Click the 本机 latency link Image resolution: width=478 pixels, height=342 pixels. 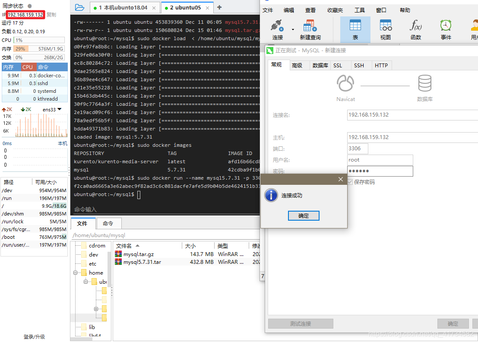click(x=63, y=143)
